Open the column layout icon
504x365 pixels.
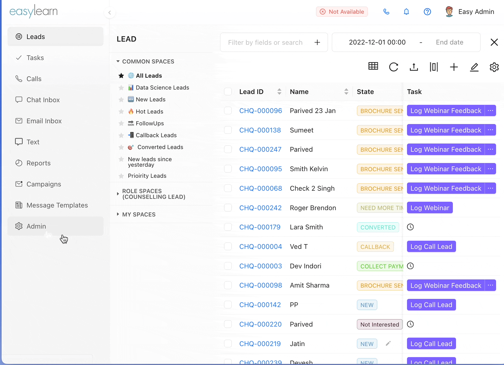[434, 67]
